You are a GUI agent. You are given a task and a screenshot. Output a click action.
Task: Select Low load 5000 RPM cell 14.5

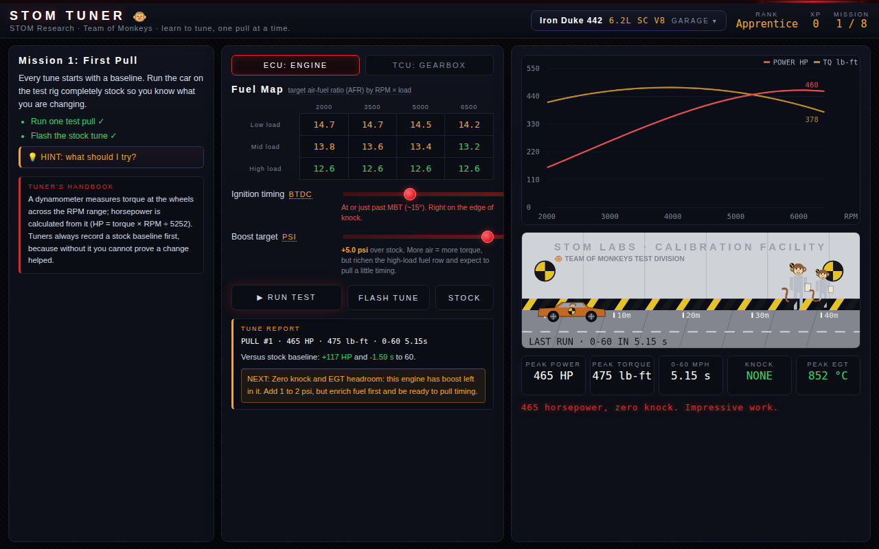click(x=420, y=125)
